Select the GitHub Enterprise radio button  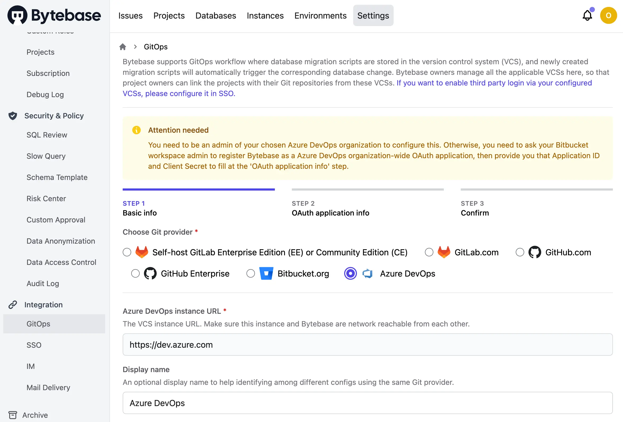(x=135, y=273)
